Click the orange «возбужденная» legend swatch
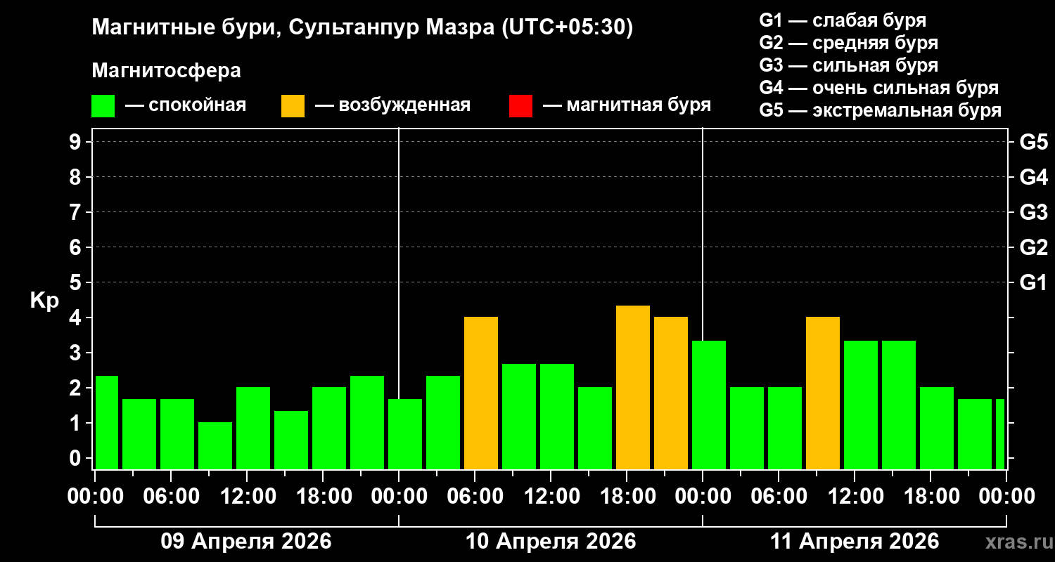 click(293, 106)
